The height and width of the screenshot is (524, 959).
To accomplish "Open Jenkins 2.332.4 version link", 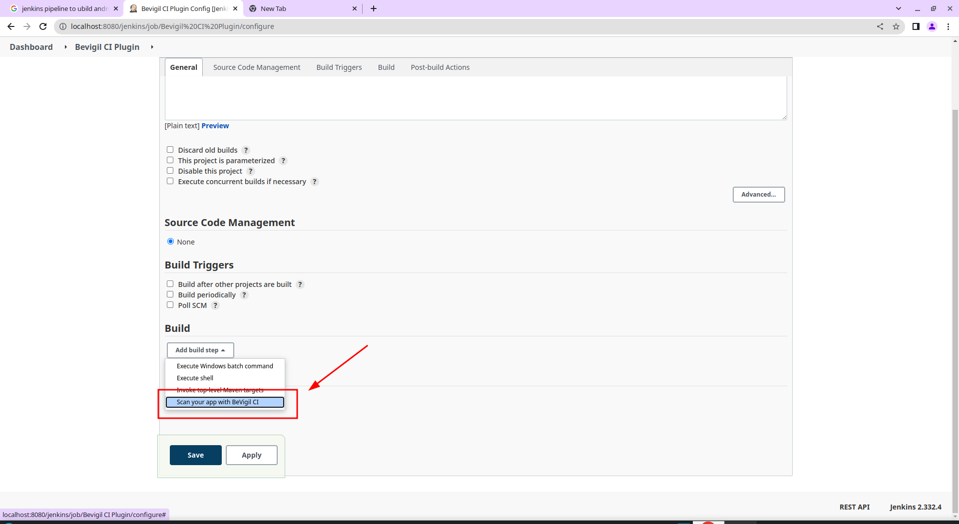I will tap(916, 507).
